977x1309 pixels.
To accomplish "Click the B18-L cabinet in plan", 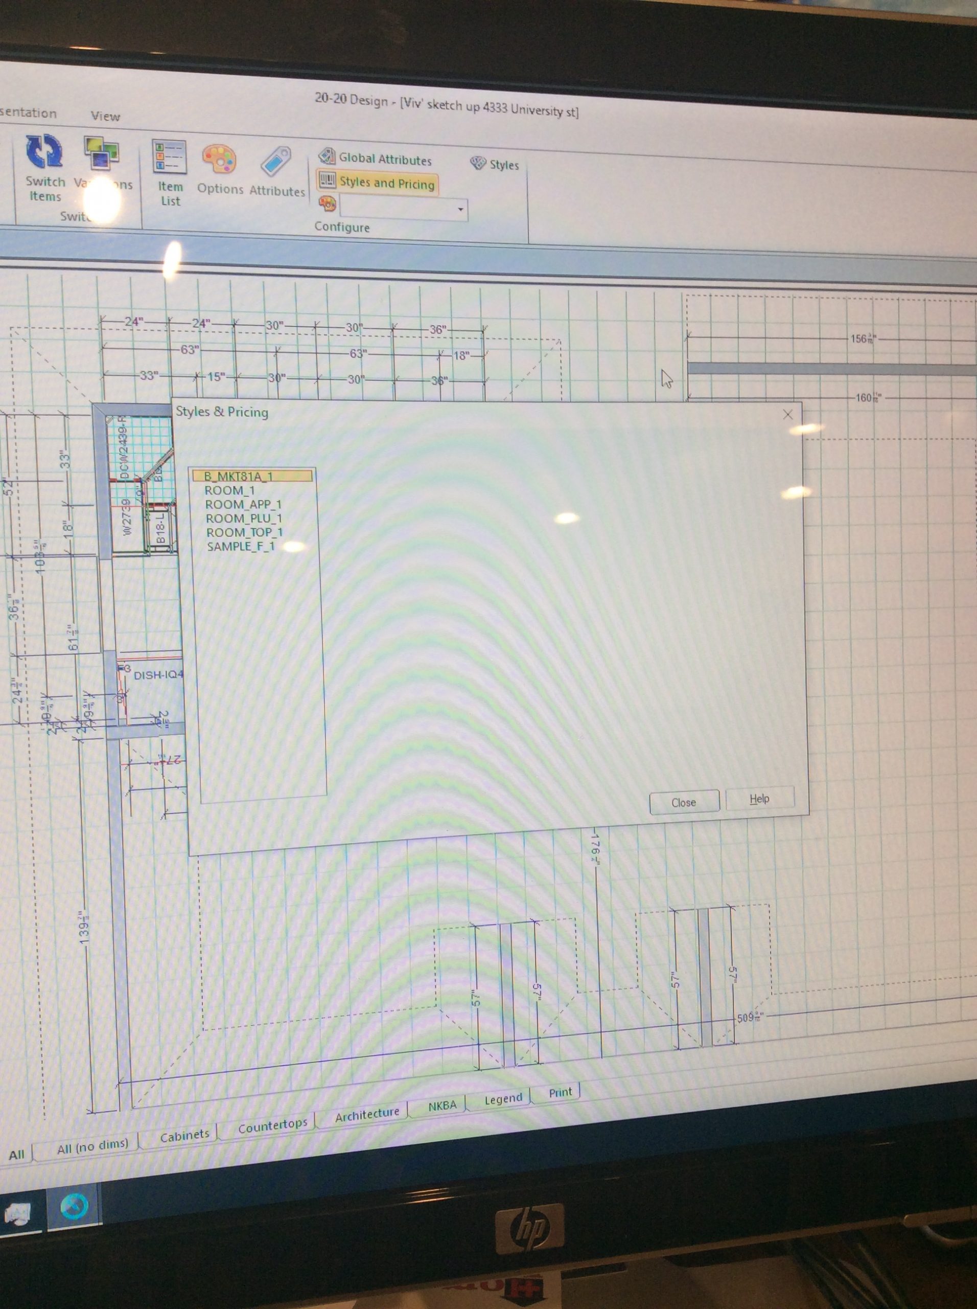I will pos(160,528).
